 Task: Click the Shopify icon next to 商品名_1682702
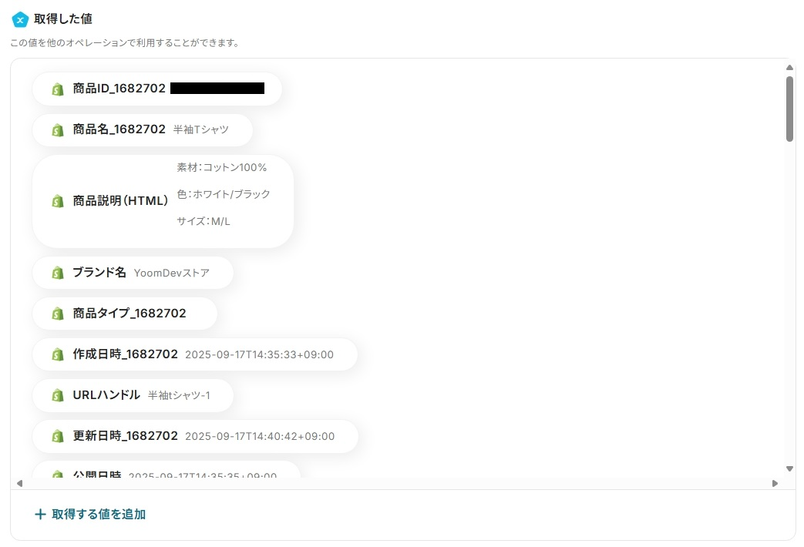tap(57, 129)
